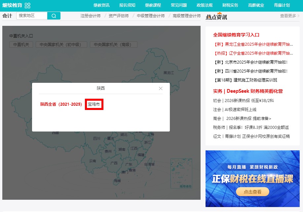Click the search magnifier button

54,16
